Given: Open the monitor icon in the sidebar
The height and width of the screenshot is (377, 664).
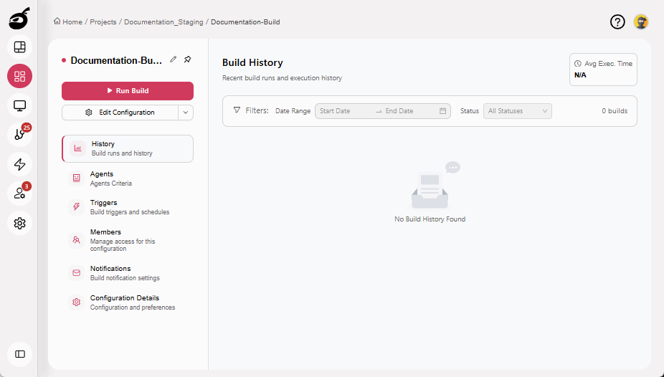Looking at the screenshot, I should coord(20,105).
